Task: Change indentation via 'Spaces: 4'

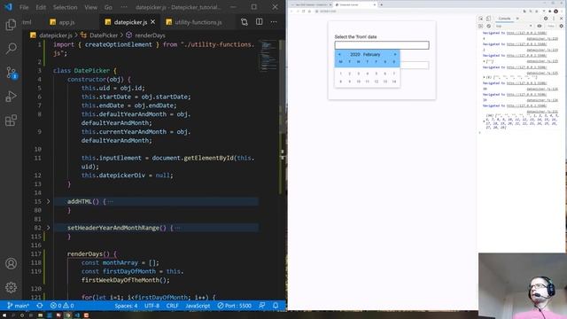Action: click(126, 306)
